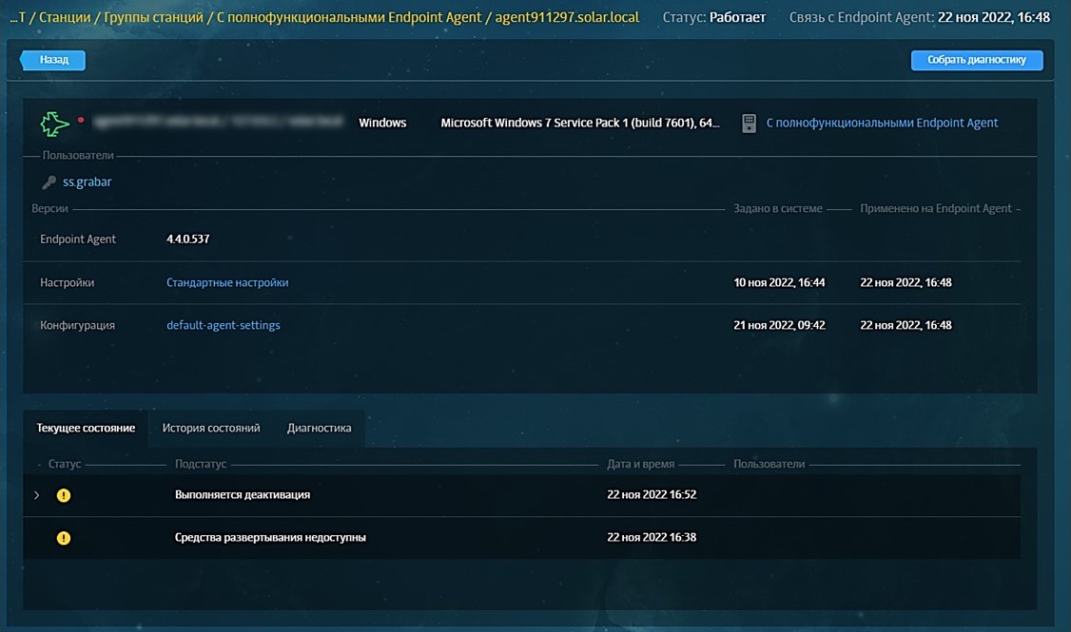Open default-agent-settings configuration link
Screen dimensions: 1071x632
(x=224, y=326)
